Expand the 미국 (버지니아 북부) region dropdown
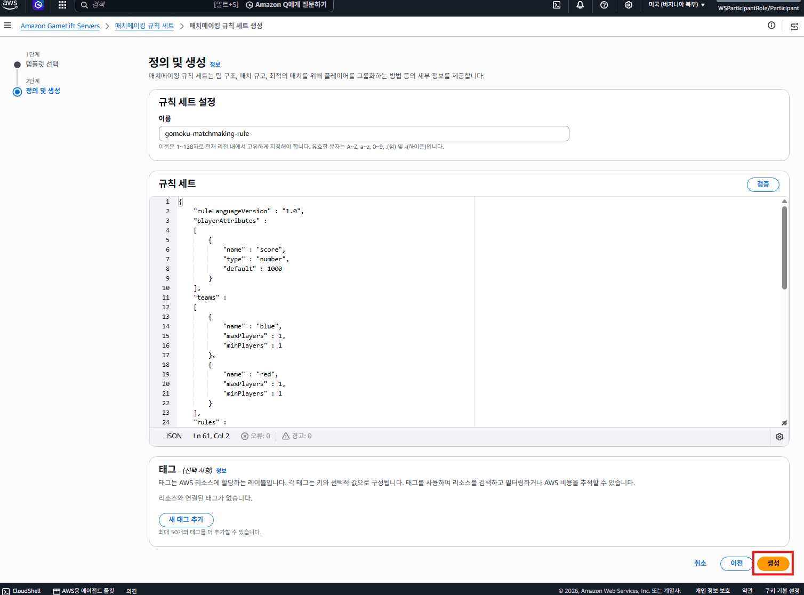 [x=677, y=5]
